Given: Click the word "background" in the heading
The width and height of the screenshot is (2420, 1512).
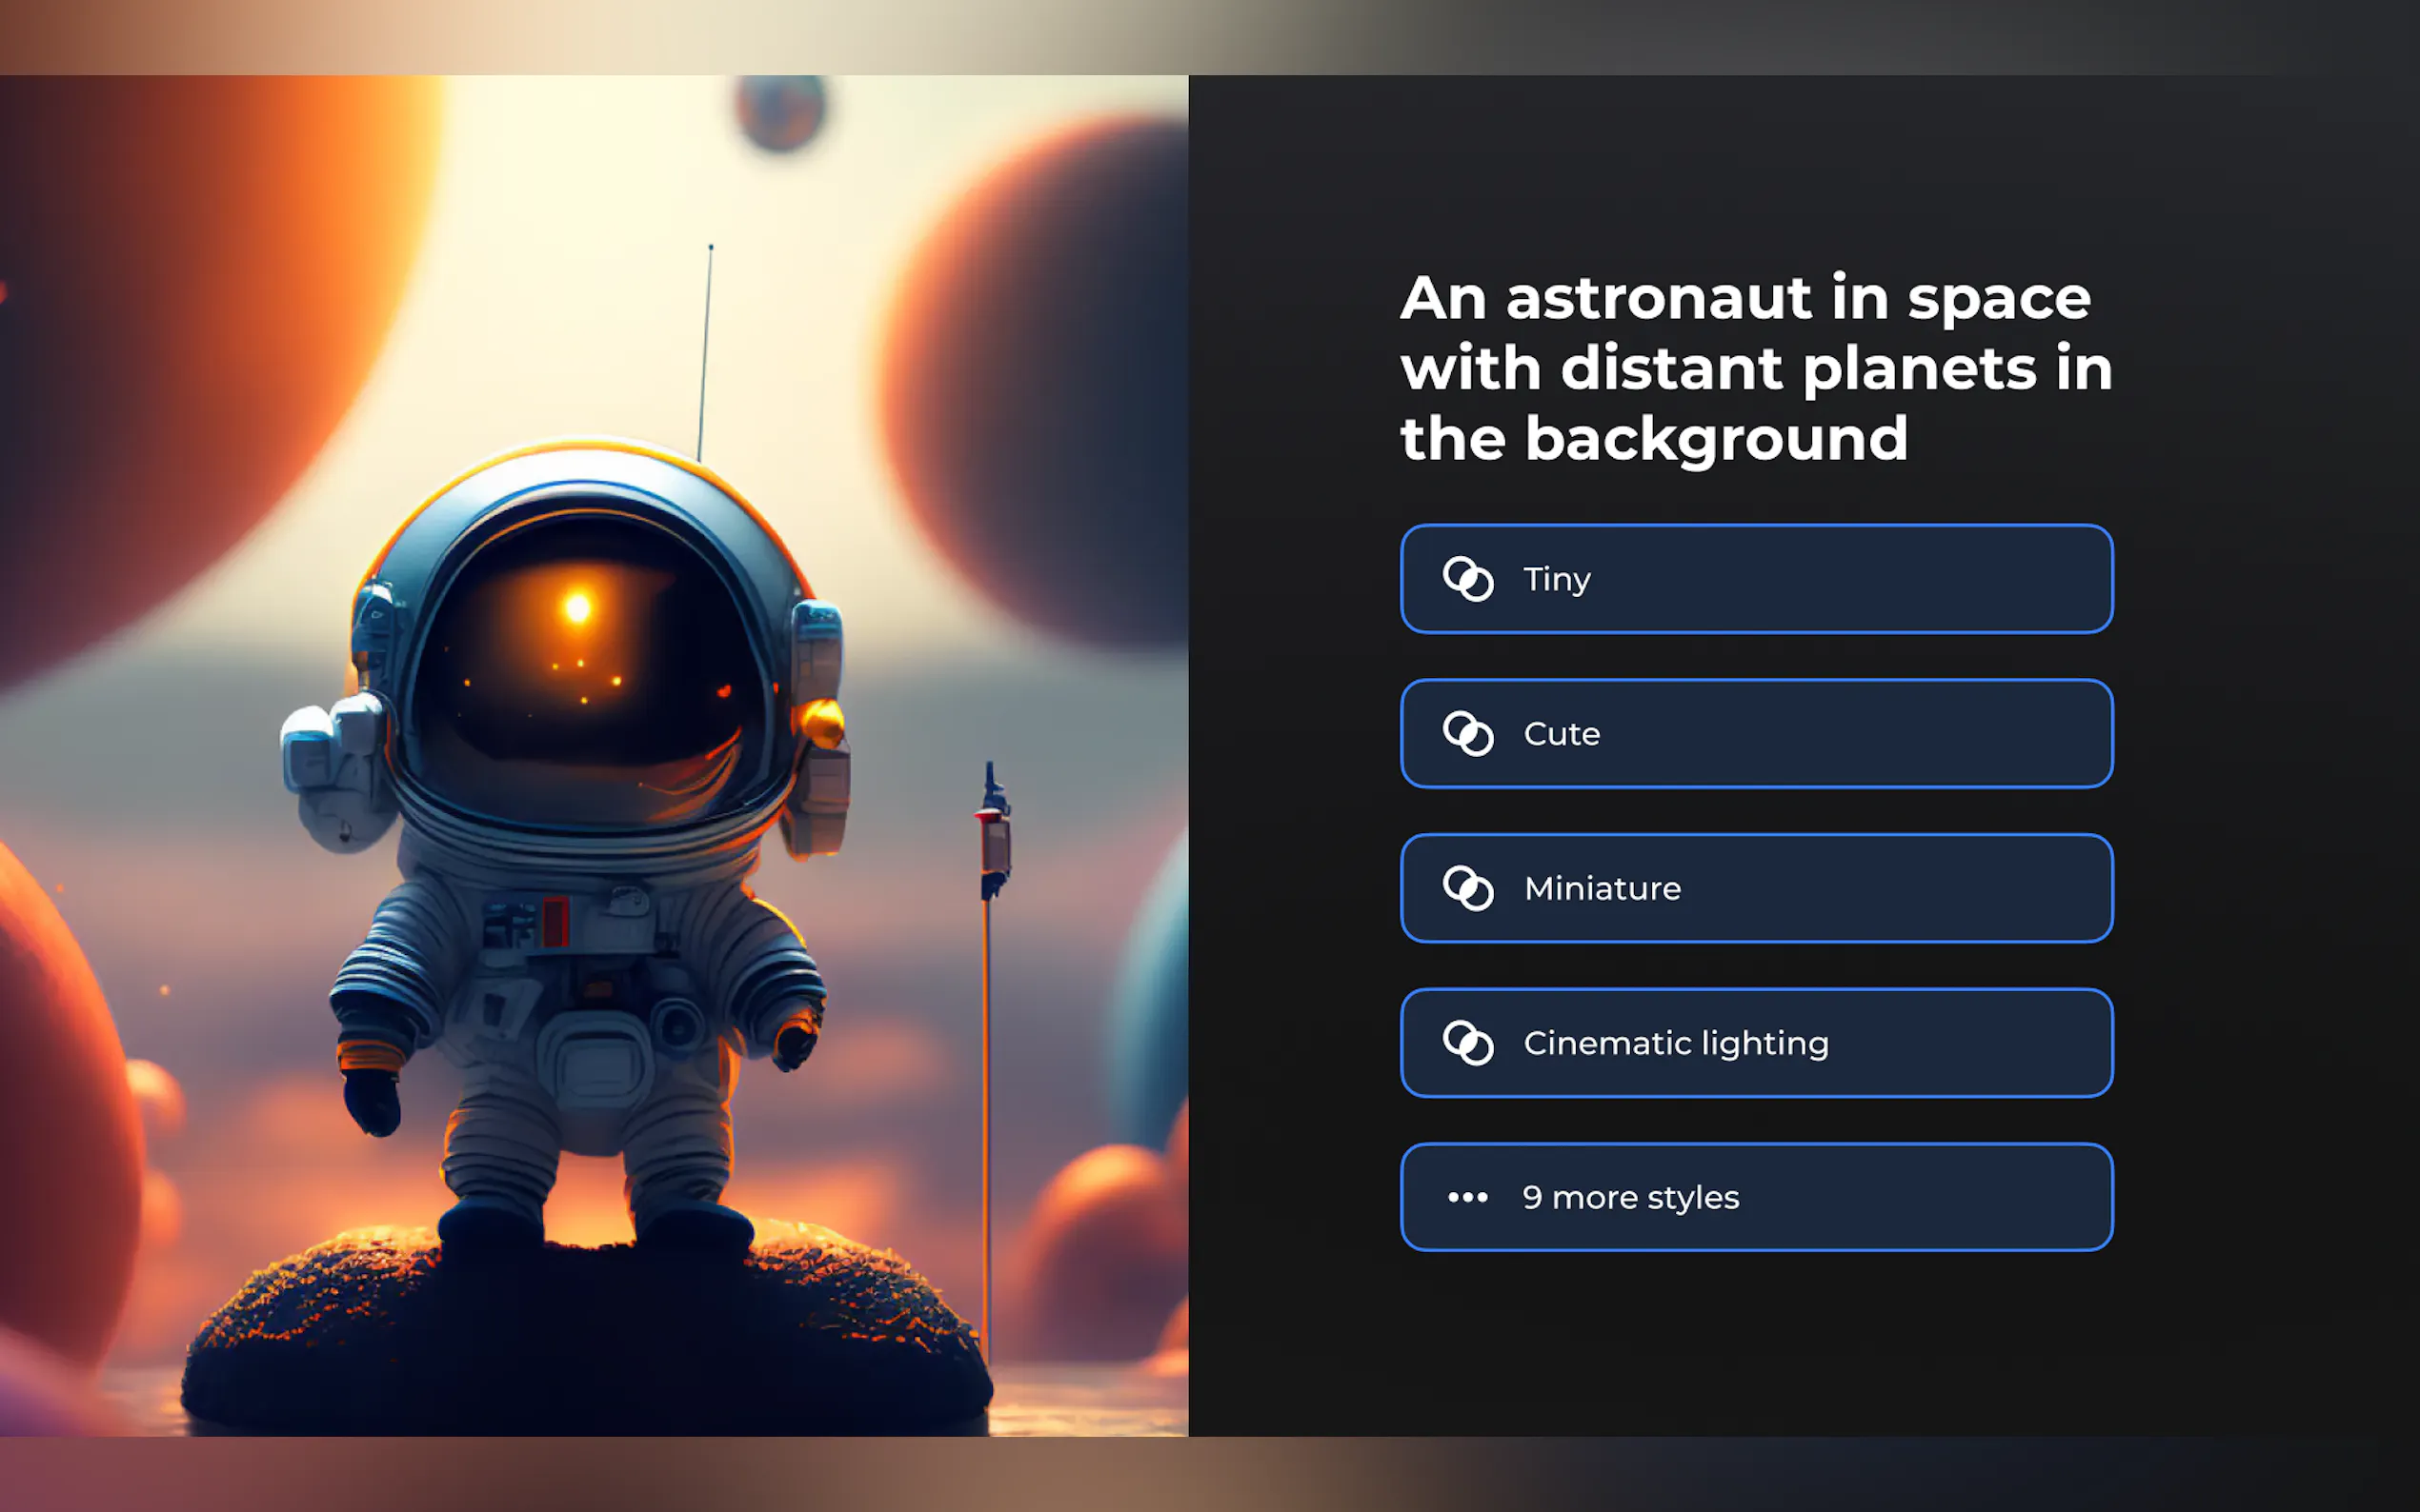Looking at the screenshot, I should tap(1716, 440).
